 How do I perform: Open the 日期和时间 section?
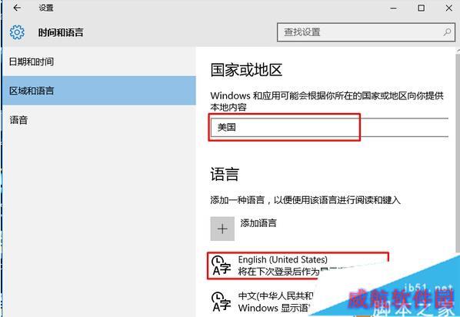pyautogui.click(x=99, y=62)
